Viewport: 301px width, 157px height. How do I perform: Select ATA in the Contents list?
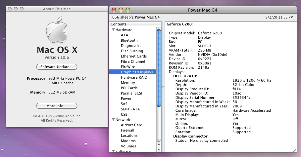coord(125,35)
